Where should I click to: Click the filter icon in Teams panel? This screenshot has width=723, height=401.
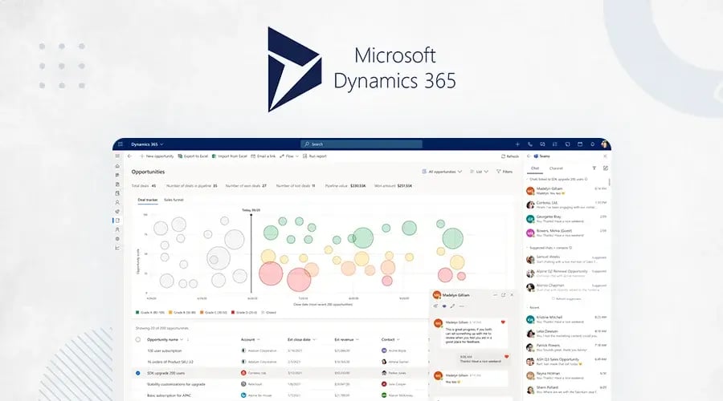[x=594, y=168]
